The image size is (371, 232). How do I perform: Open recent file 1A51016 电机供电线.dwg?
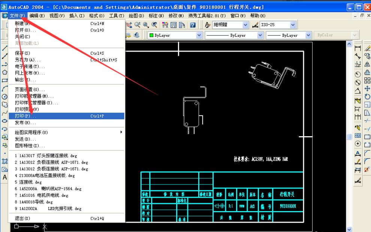[66, 195]
